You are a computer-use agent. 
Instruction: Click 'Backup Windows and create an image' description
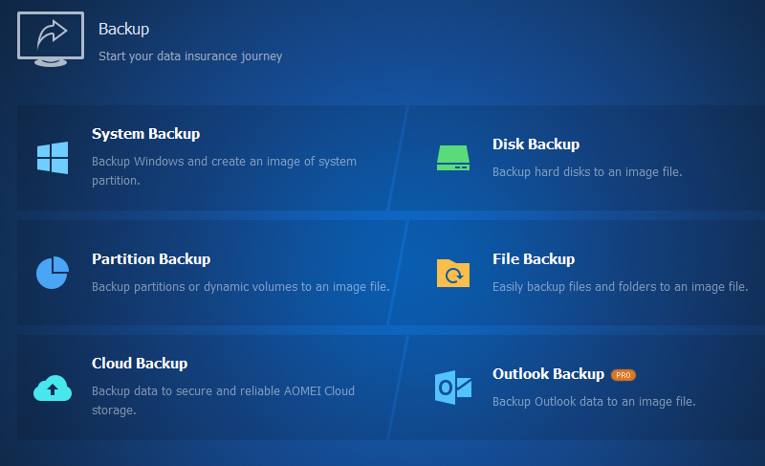[224, 162]
